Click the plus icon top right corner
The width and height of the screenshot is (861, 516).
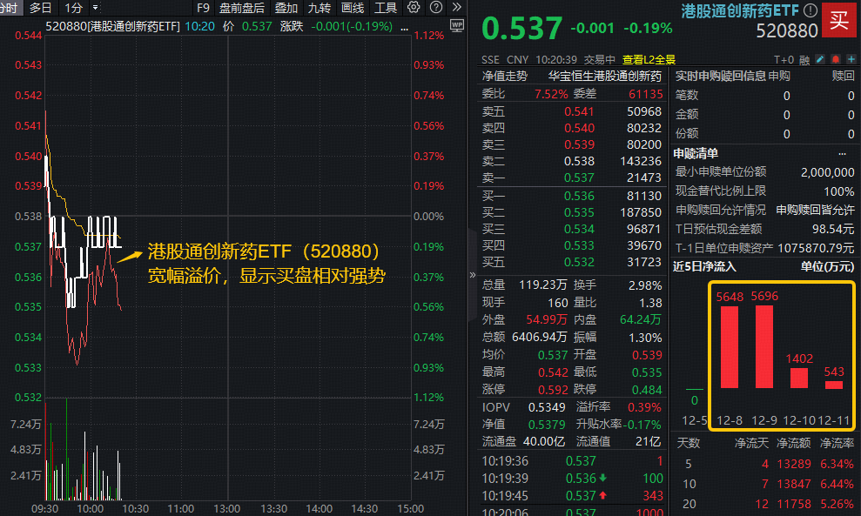[x=851, y=59]
